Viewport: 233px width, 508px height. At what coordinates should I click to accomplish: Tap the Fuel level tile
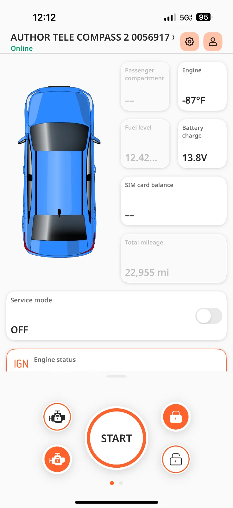tap(145, 144)
